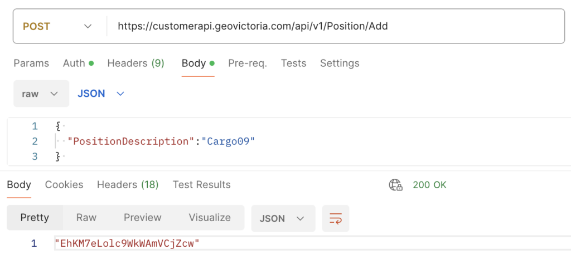Open the response Cookies tab
This screenshot has height=264, width=571.
click(64, 184)
